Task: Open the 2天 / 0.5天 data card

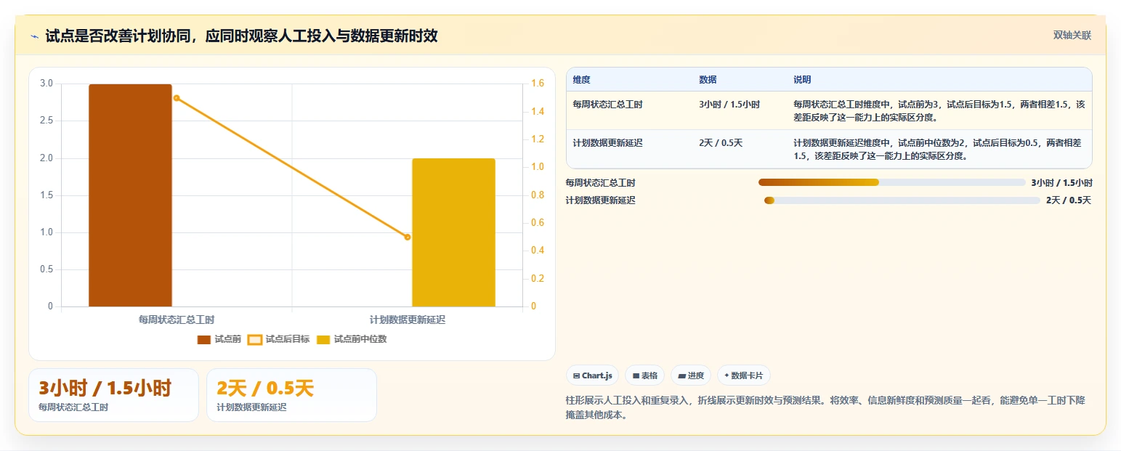Action: (291, 395)
